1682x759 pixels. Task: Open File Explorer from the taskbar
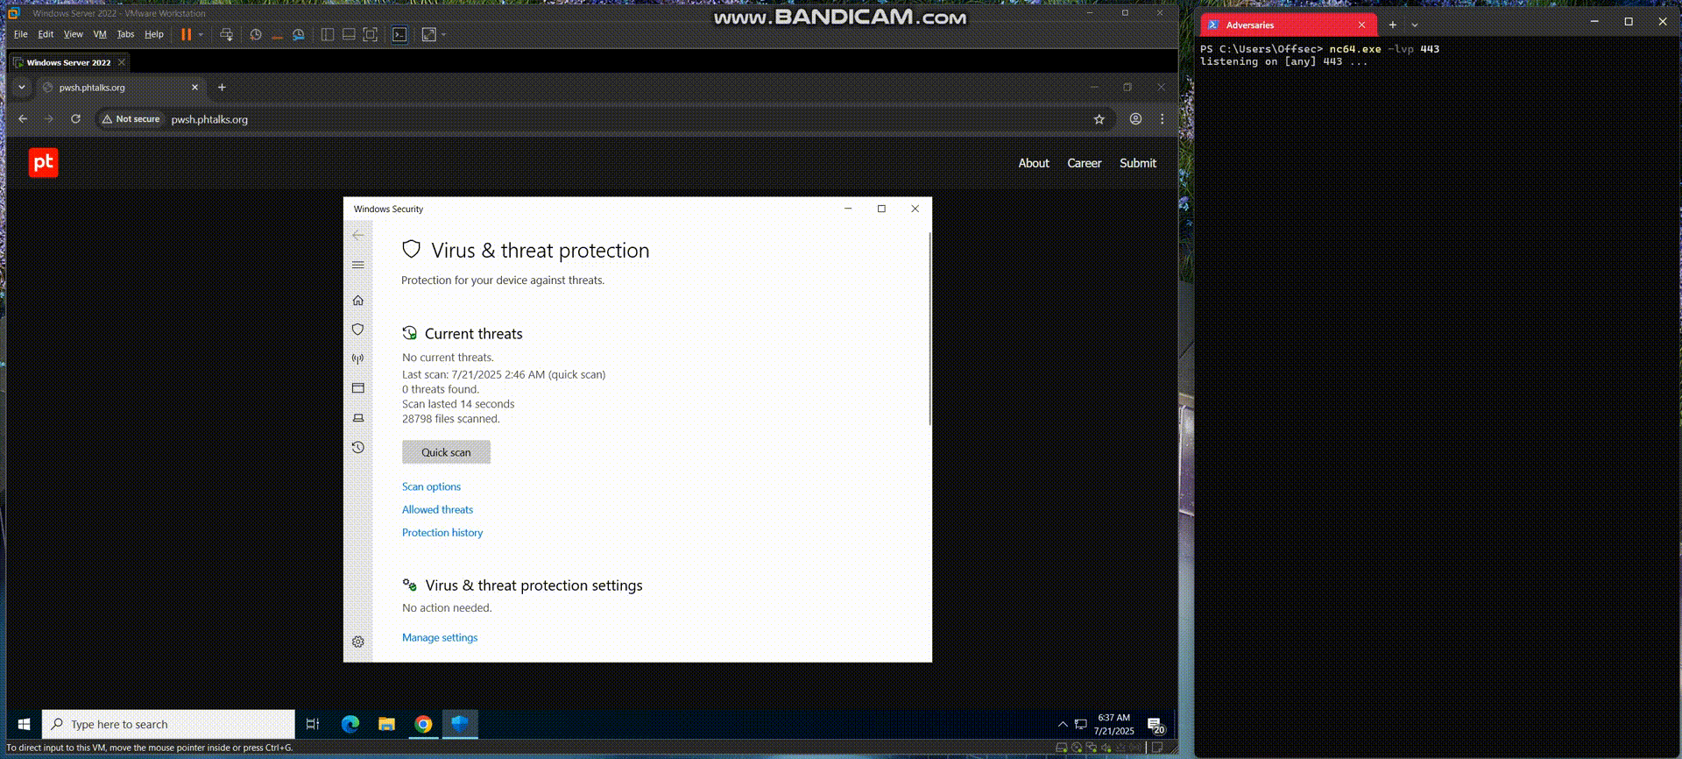[x=386, y=724]
